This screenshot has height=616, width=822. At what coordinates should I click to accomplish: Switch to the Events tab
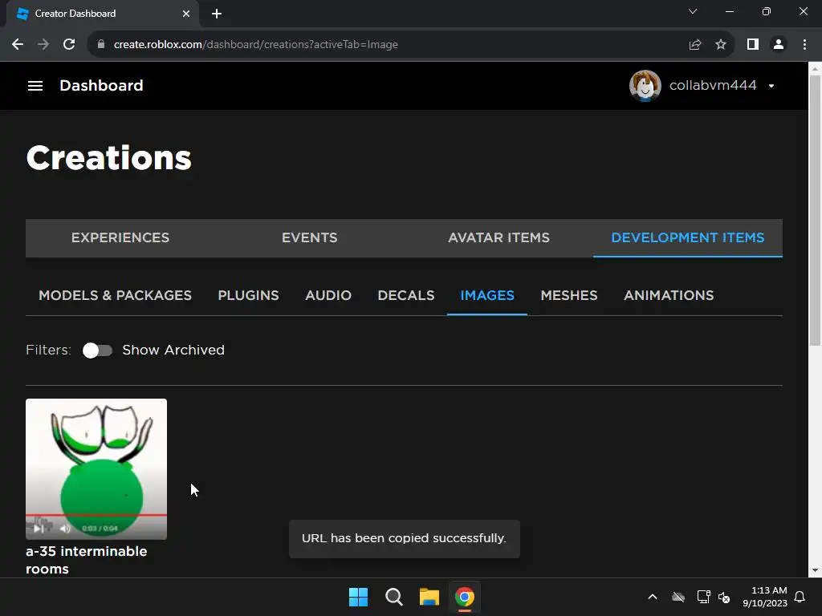(x=309, y=237)
